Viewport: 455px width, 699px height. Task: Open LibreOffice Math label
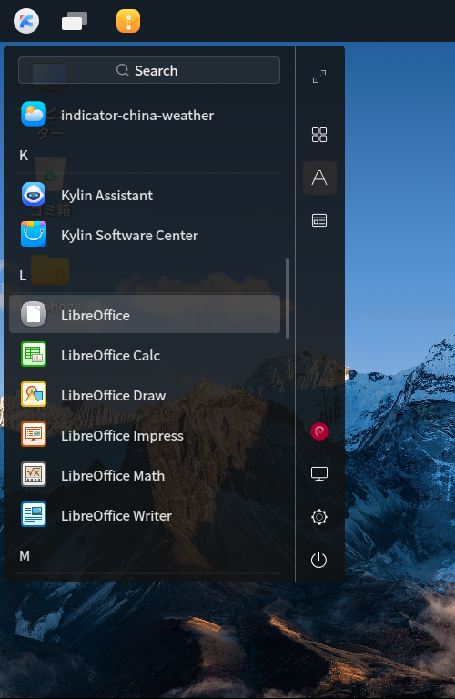coord(113,476)
